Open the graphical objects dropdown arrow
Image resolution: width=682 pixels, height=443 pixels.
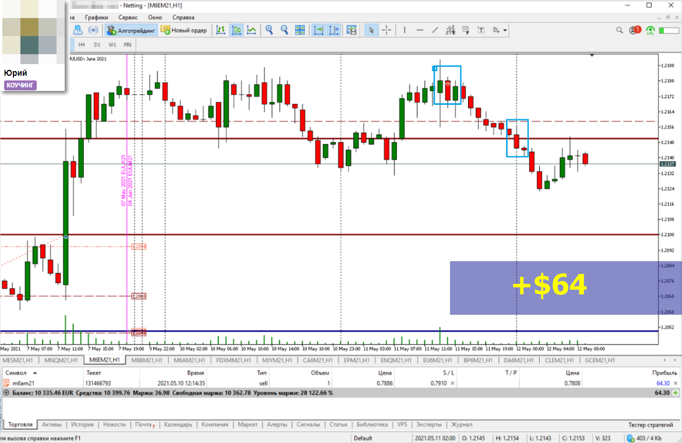coord(505,30)
